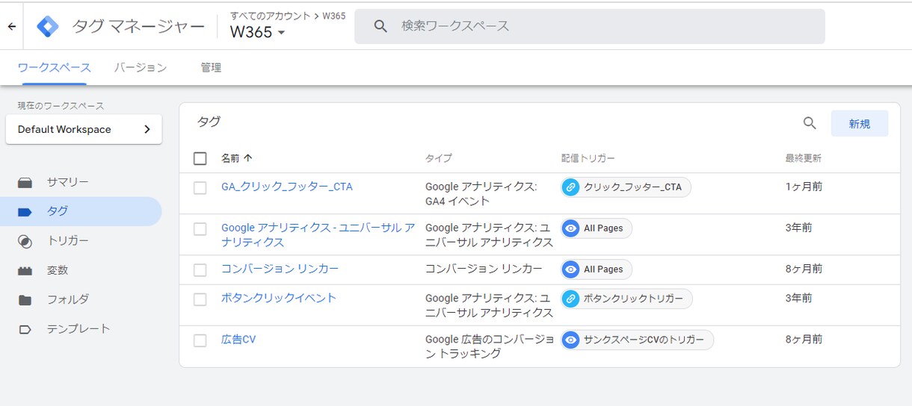Open the 広告CV tag link
Image resolution: width=912 pixels, height=406 pixels.
click(x=238, y=340)
